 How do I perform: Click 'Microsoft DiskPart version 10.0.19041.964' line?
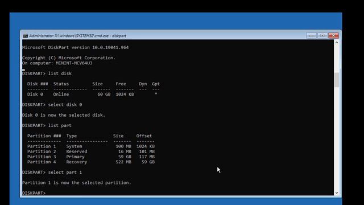76,47
